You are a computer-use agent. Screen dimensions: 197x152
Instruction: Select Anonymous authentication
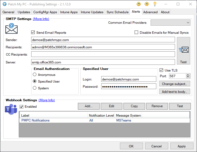coord(34,75)
